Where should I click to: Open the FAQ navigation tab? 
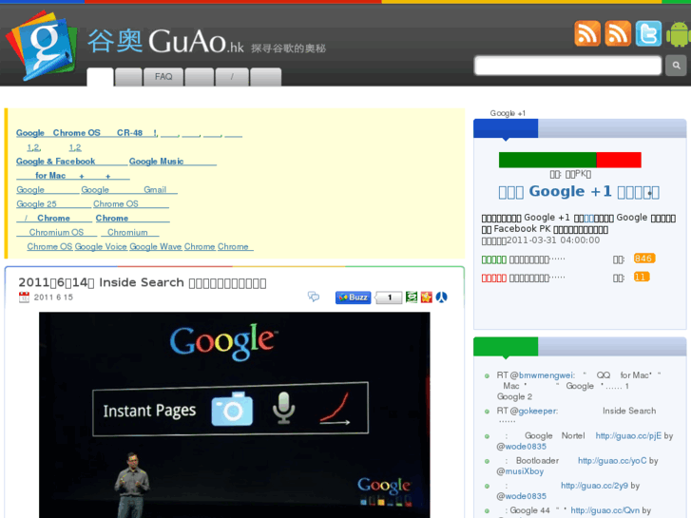[163, 77]
